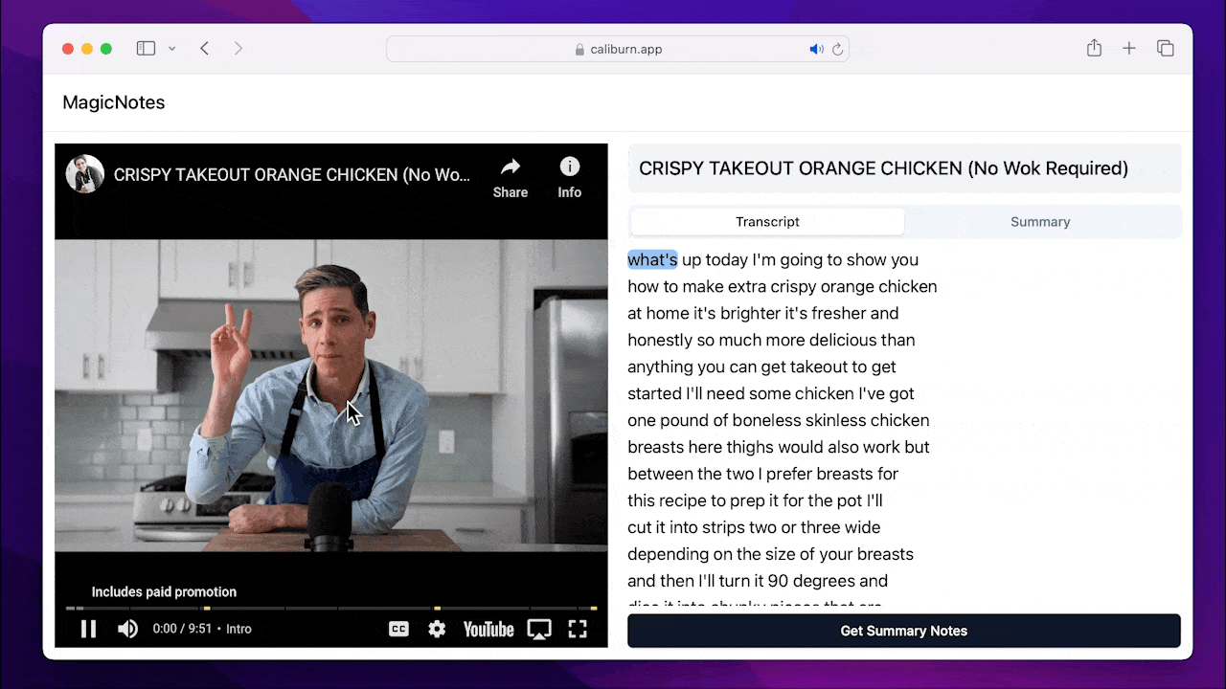
Task: Click transcript line "started I'll need some chicken"
Action: coord(771,393)
